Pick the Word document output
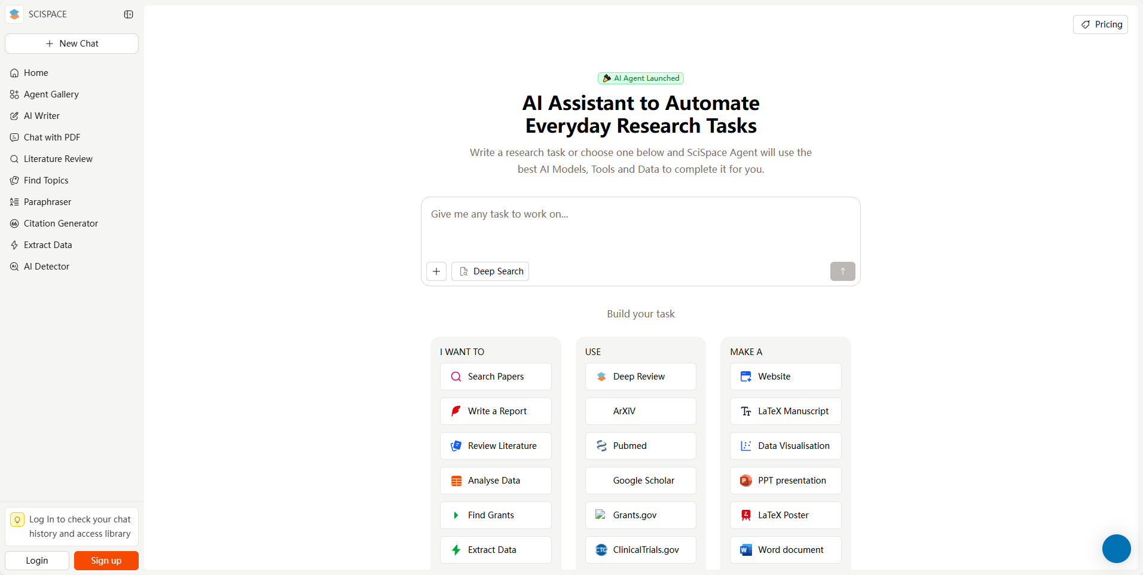This screenshot has width=1143, height=575. (x=786, y=550)
